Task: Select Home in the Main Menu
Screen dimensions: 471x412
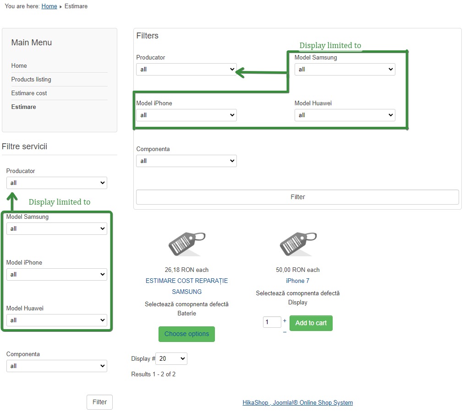Action: (19, 65)
